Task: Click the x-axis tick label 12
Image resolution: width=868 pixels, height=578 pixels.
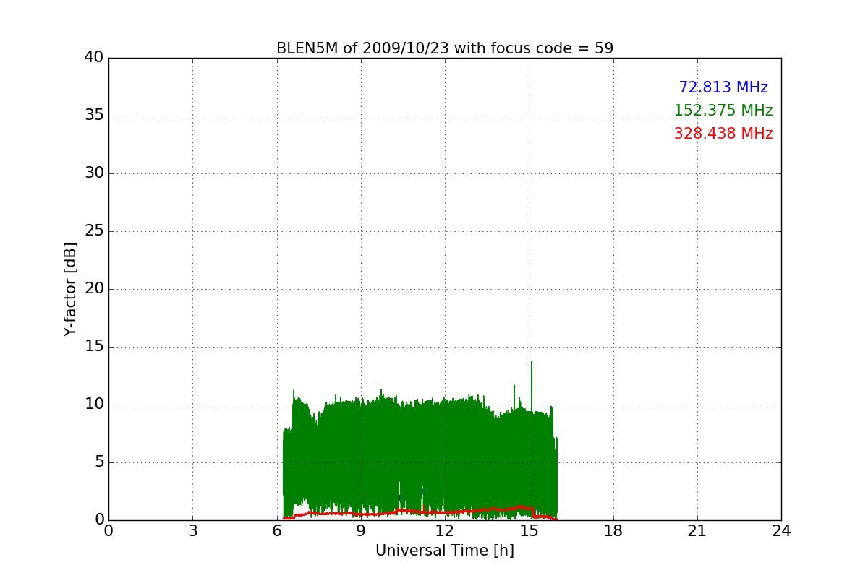Action: [x=445, y=531]
